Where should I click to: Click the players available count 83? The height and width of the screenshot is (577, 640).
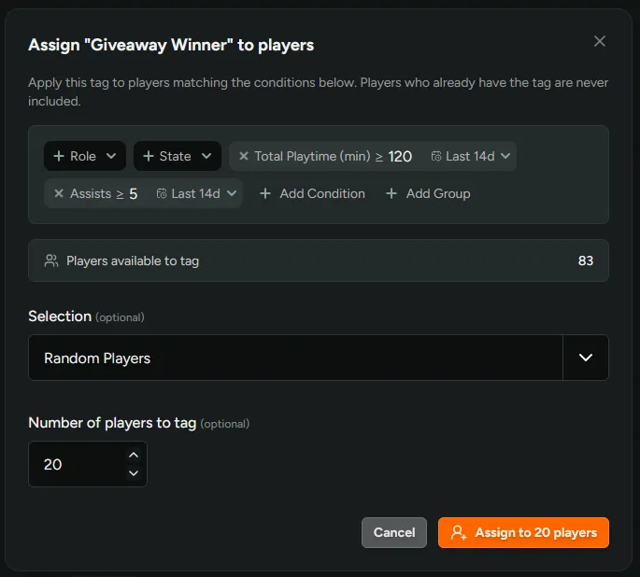(585, 260)
